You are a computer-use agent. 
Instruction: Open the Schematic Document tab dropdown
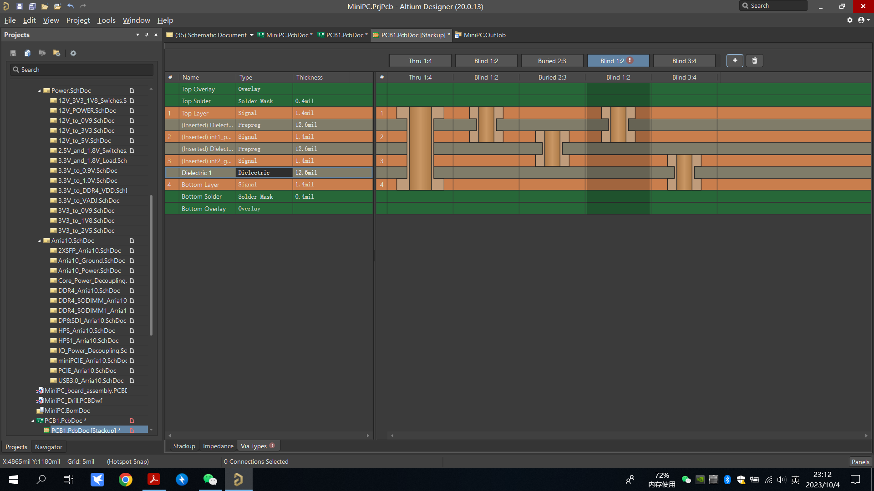(251, 35)
